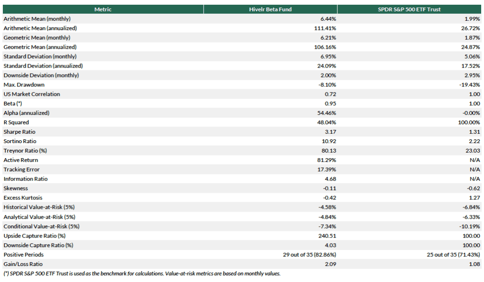Select the "Analytical Value-at-Risk (5%)" row label

click(39, 217)
